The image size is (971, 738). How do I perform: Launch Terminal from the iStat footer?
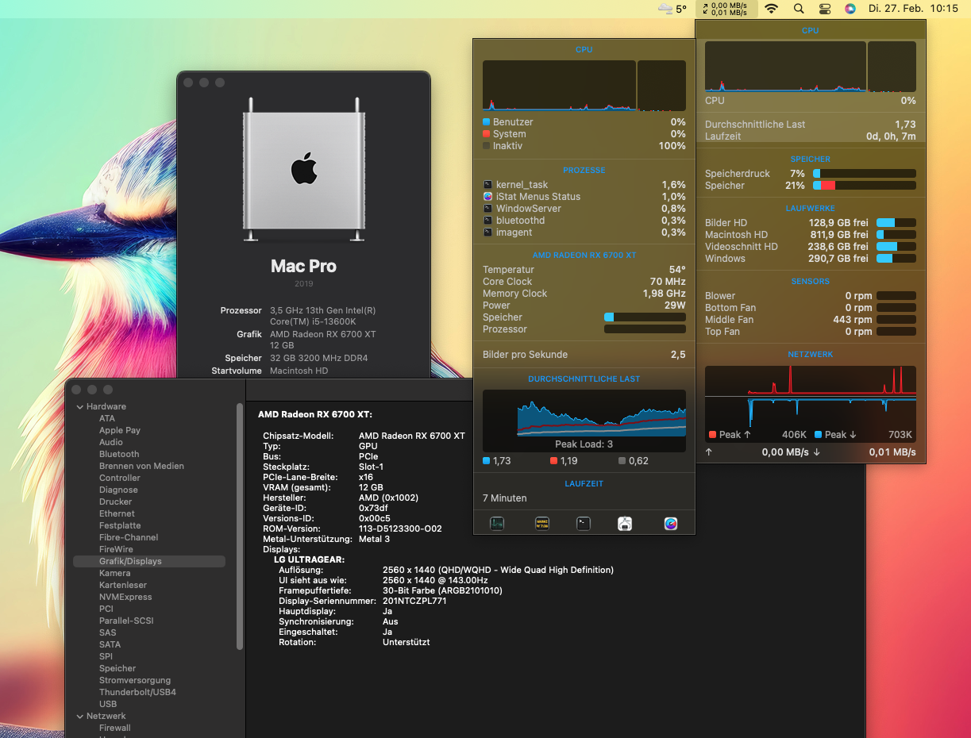pos(584,523)
